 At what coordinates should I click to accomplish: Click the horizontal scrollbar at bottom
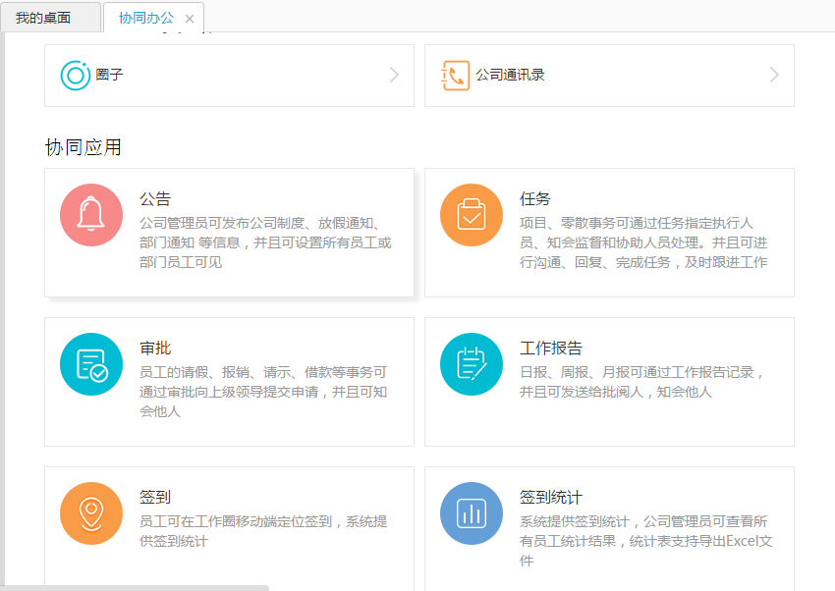[138, 587]
